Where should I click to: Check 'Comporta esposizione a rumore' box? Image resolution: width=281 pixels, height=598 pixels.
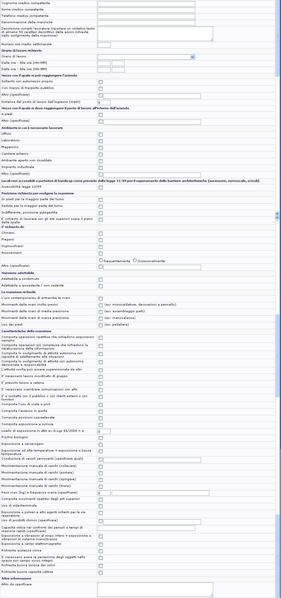click(101, 425)
